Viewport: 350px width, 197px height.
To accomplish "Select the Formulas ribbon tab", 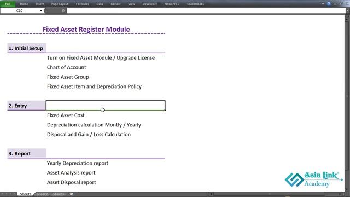I will (x=83, y=4).
